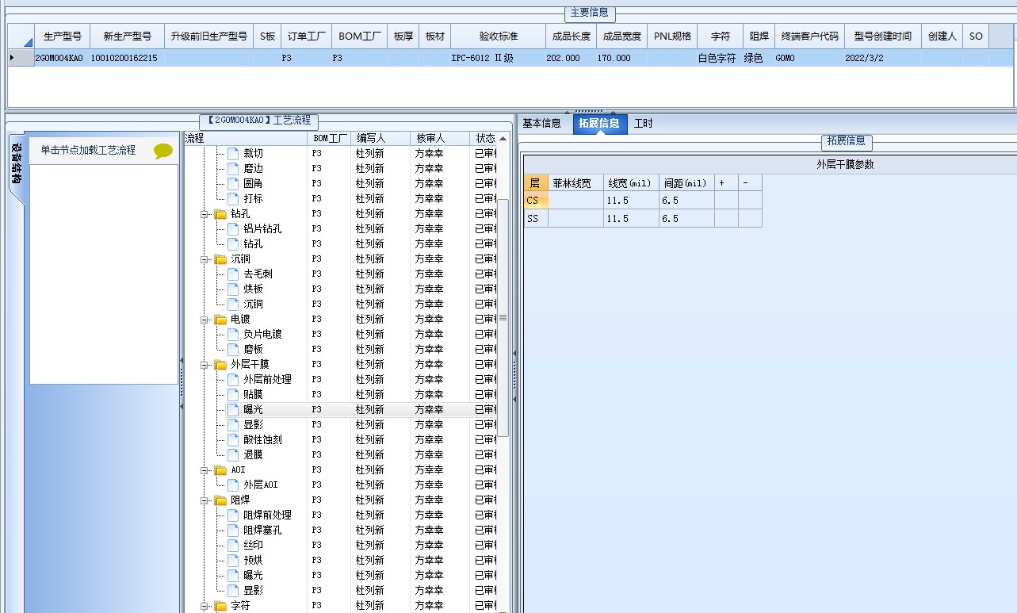Click the document icon beside 打标

click(233, 198)
